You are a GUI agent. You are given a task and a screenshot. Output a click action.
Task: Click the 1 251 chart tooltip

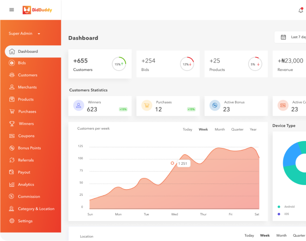[x=184, y=163]
